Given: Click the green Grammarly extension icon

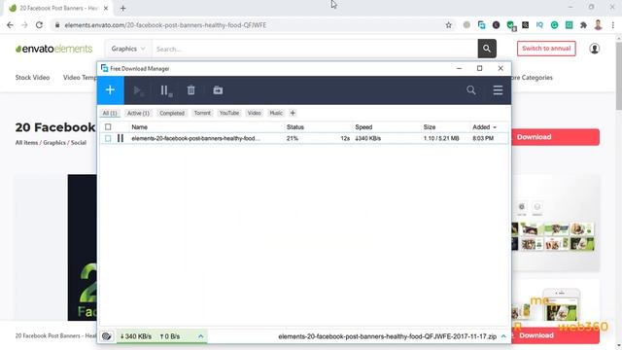Looking at the screenshot, I should coord(554,25).
